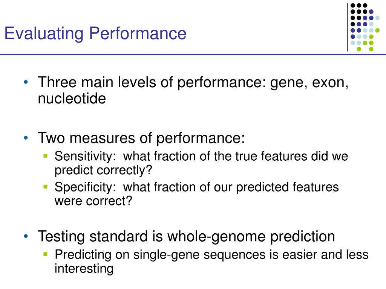Click the text 'predict correctly?'
Screen dimensions: 386x289
point(103,170)
